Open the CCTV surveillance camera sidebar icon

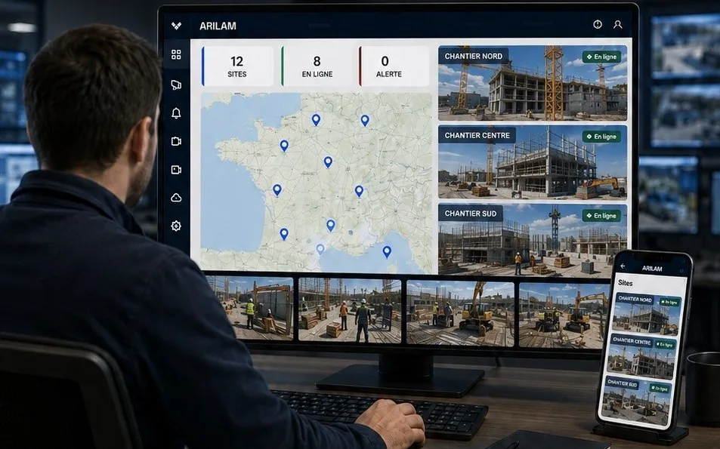(x=176, y=85)
